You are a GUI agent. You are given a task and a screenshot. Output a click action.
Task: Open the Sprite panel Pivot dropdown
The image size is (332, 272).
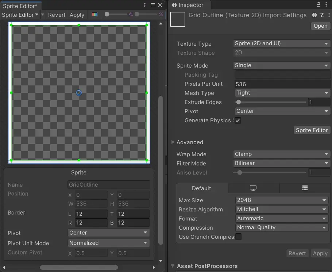click(x=109, y=233)
